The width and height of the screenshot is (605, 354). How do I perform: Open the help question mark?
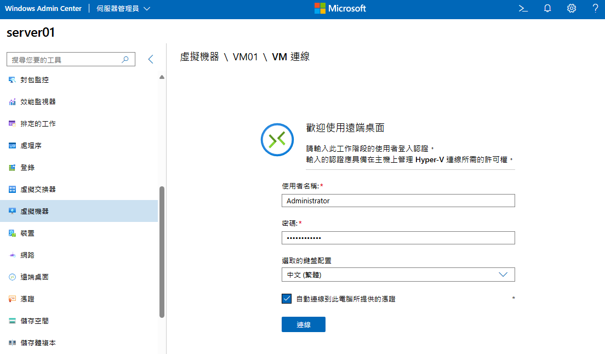[595, 8]
